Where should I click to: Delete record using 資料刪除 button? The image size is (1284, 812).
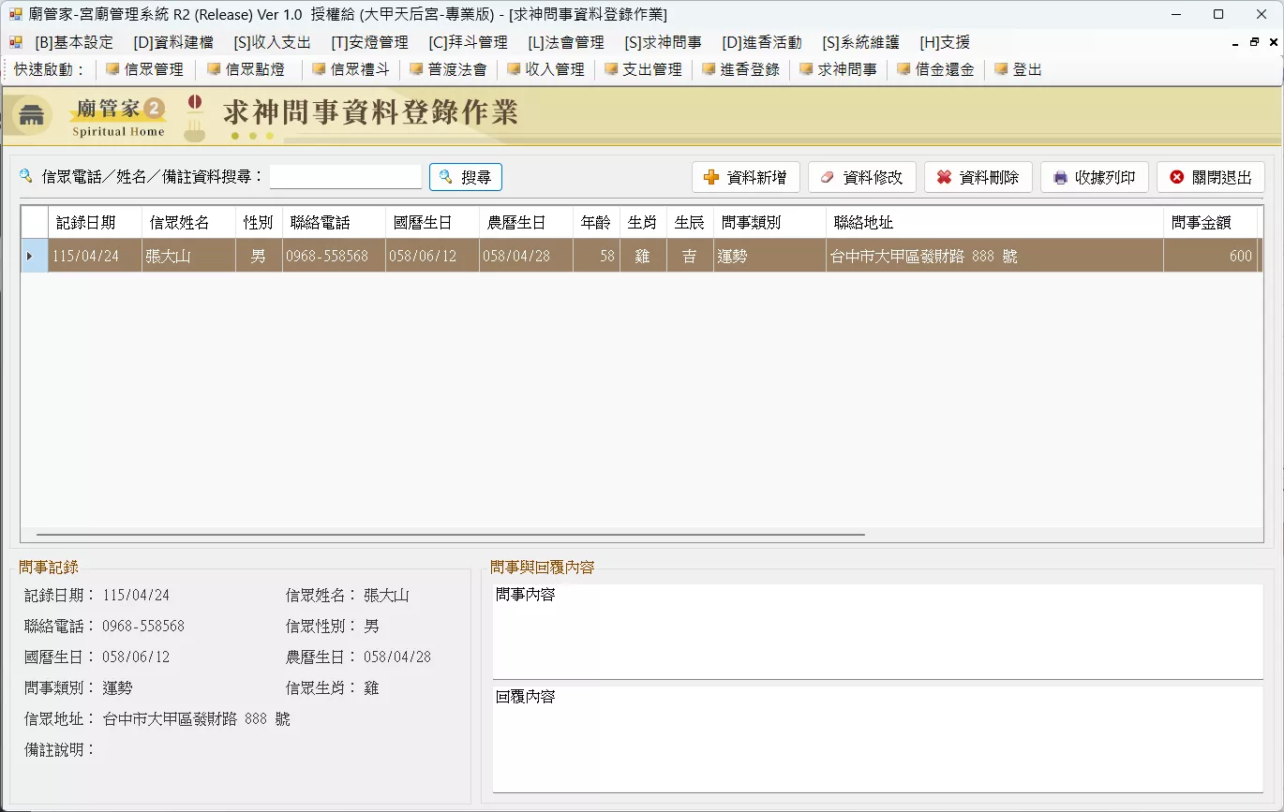978,177
